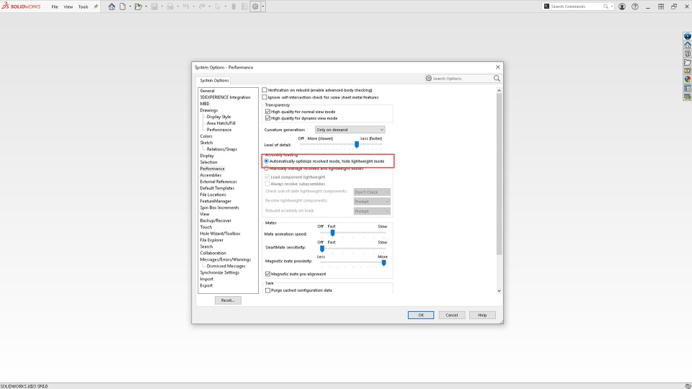The height and width of the screenshot is (389, 692).
Task: Uncheck Magnetic mate pre-alignment
Action: click(x=268, y=274)
